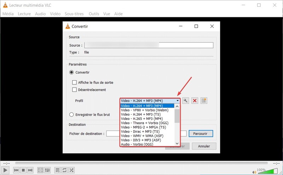Minimize the Convertir dialog

181,27
